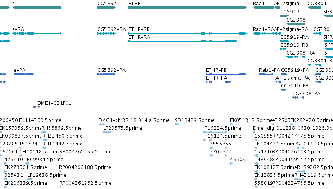Click the EK104424.5prime EST label

pyautogui.click(x=275, y=144)
